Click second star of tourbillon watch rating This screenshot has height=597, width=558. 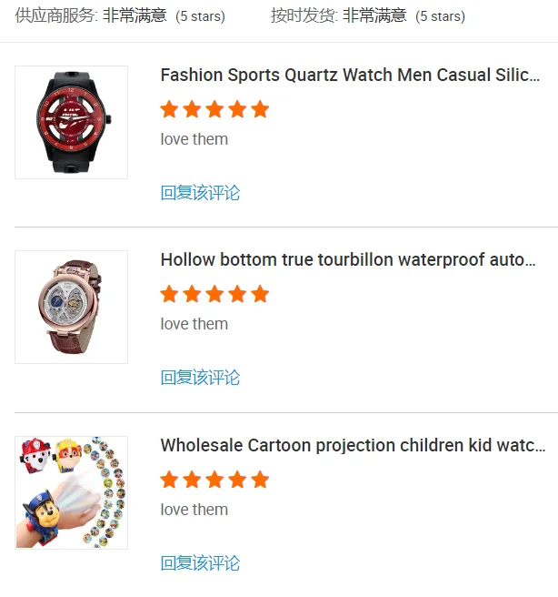pyautogui.click(x=192, y=294)
